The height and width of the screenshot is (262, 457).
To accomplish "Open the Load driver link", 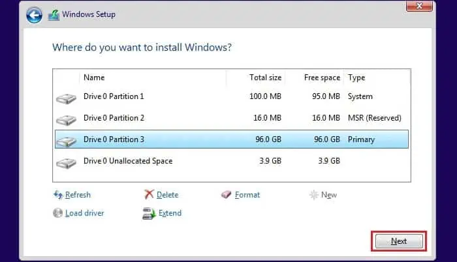I will (84, 213).
